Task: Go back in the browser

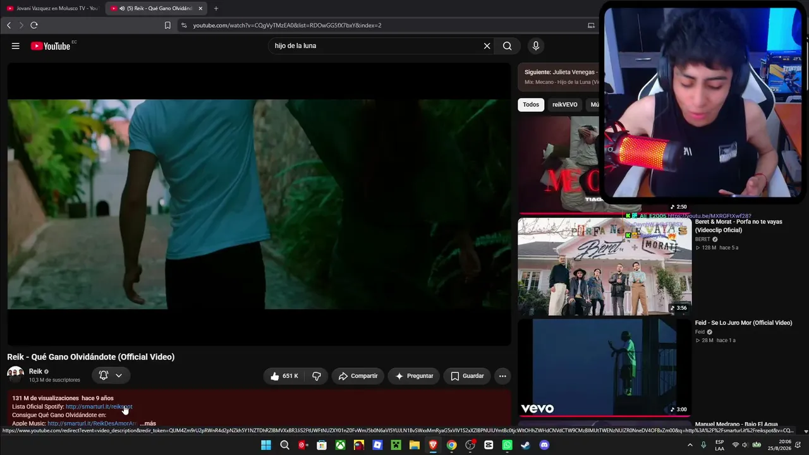Action: 9,25
